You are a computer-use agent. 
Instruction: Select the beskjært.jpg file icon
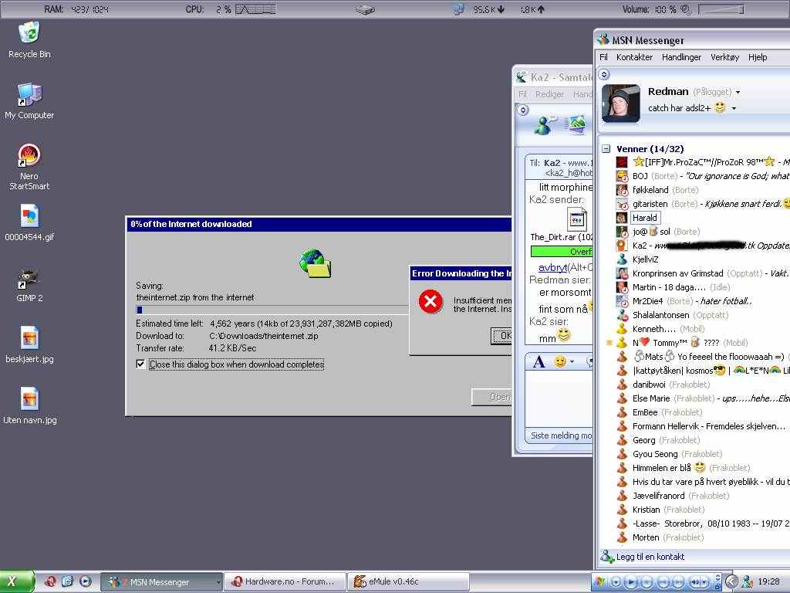[29, 338]
